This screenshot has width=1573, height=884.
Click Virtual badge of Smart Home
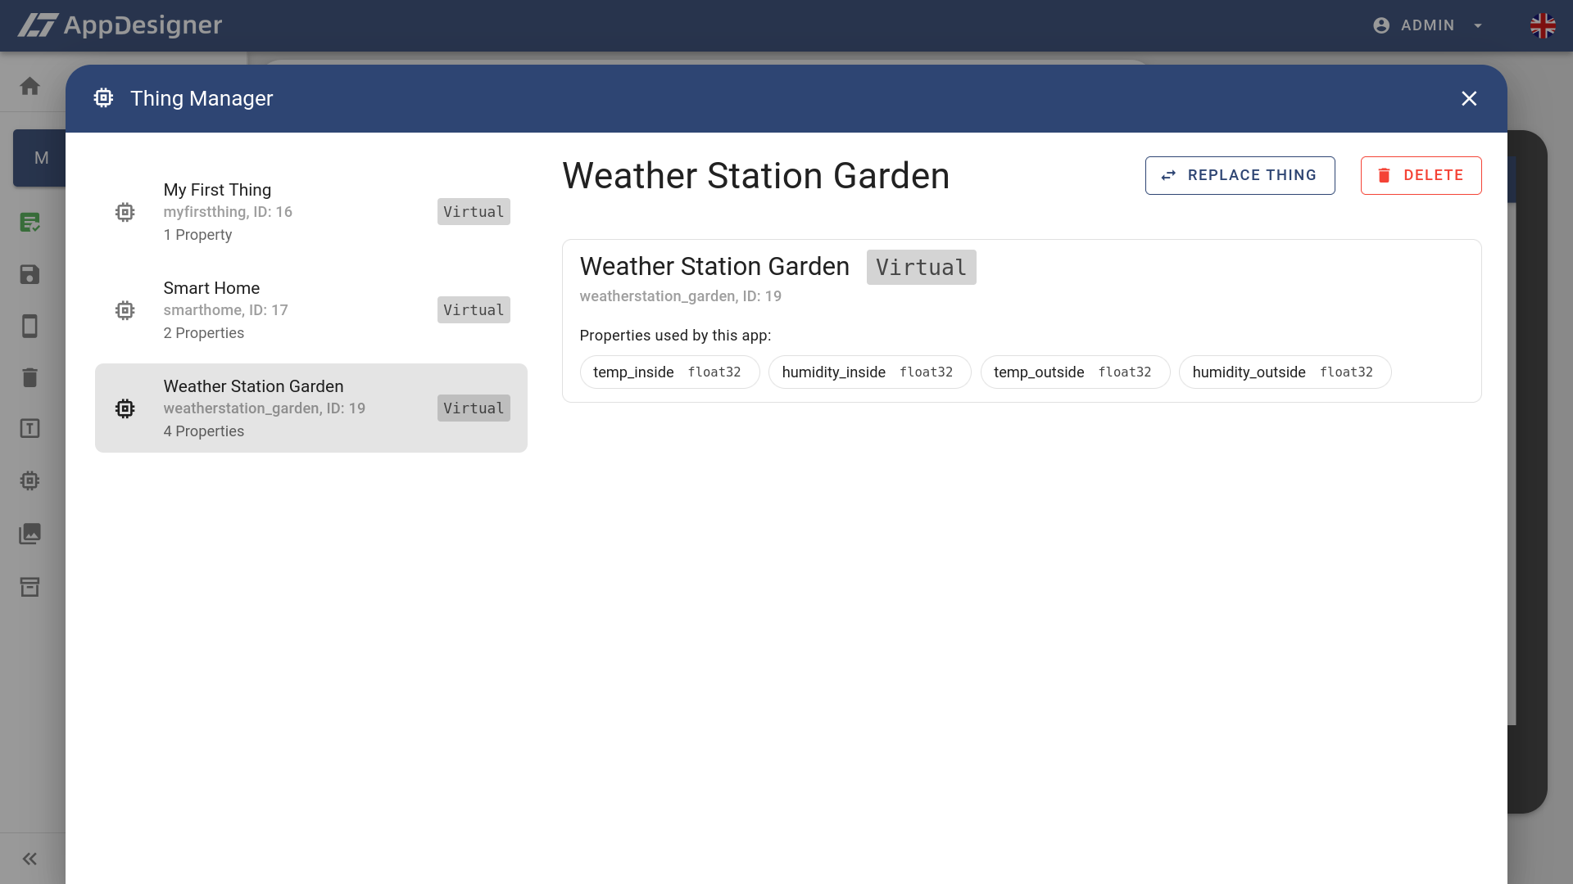point(474,310)
